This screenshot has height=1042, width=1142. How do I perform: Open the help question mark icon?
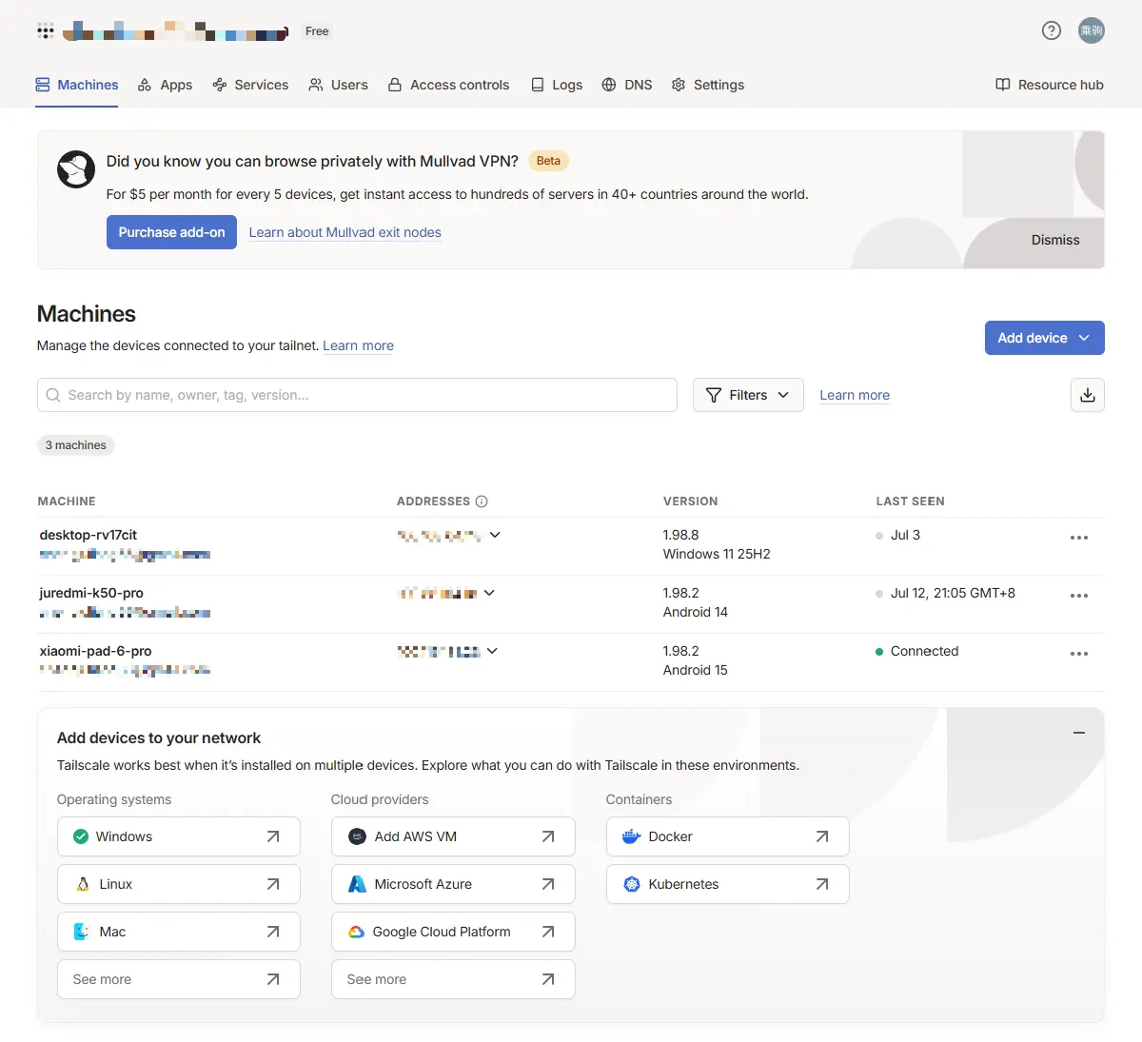[1052, 30]
